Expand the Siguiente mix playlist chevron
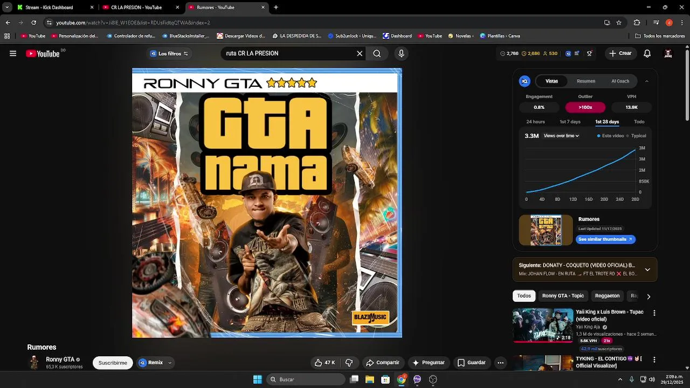690x388 pixels. [x=647, y=269]
